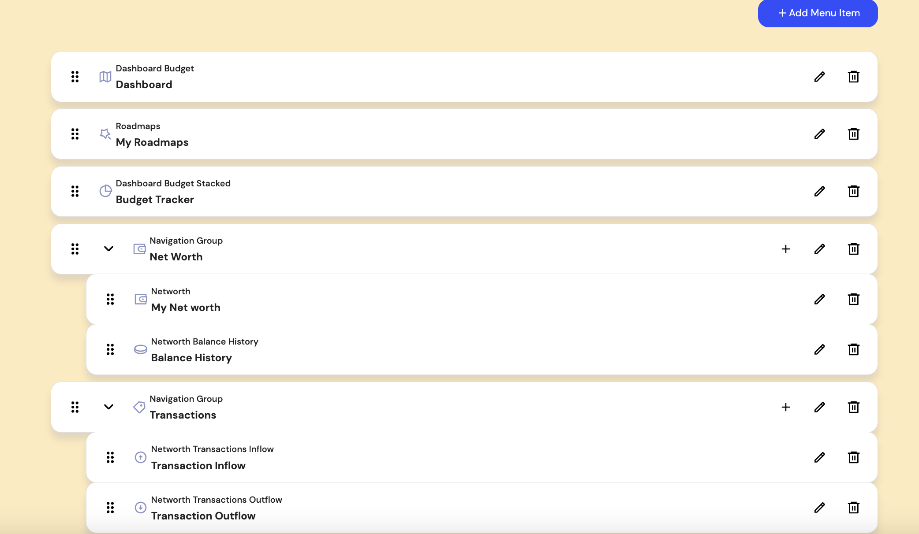Click the downward arrow icon for Transaction Outflow

tap(140, 507)
